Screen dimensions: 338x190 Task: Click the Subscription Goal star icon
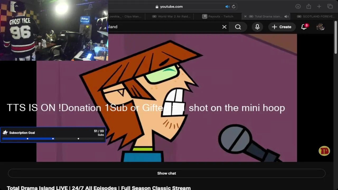5,132
